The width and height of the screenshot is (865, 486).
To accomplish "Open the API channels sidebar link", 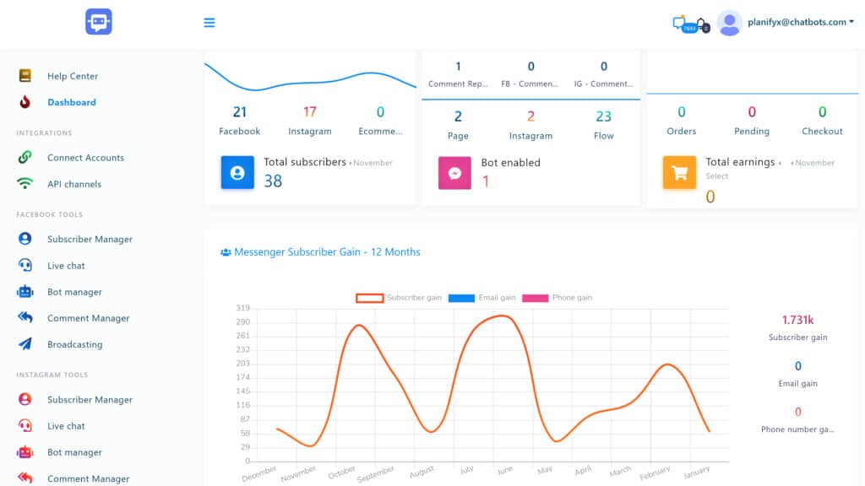I will [x=73, y=184].
